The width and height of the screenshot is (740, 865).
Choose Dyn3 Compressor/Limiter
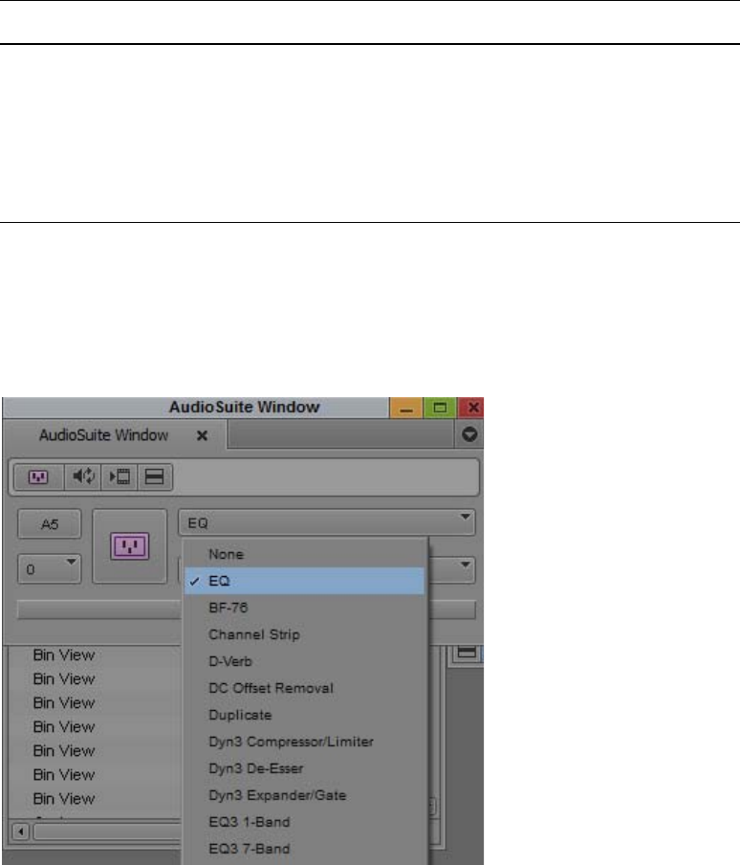click(x=304, y=742)
